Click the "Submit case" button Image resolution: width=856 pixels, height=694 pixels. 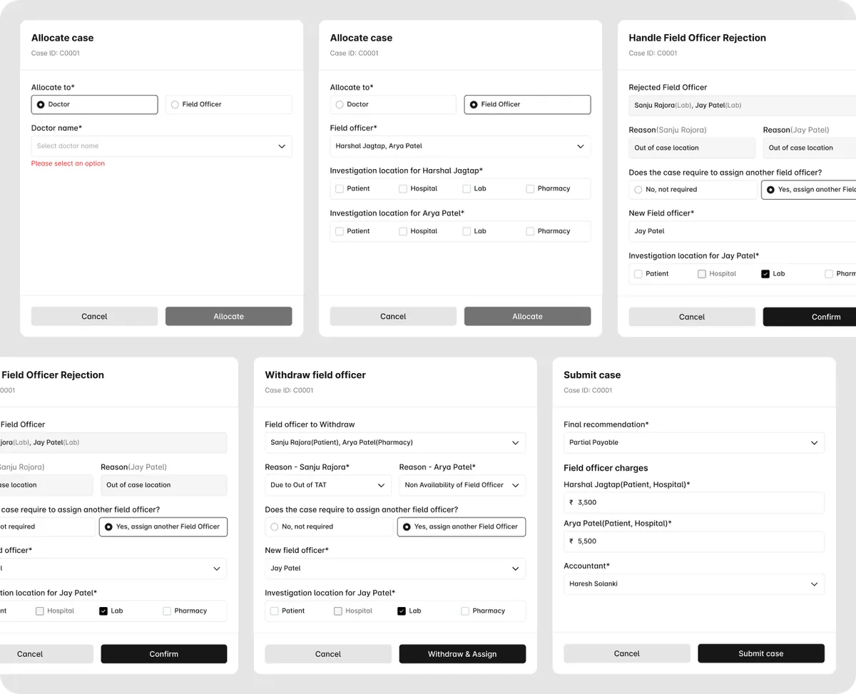click(761, 653)
